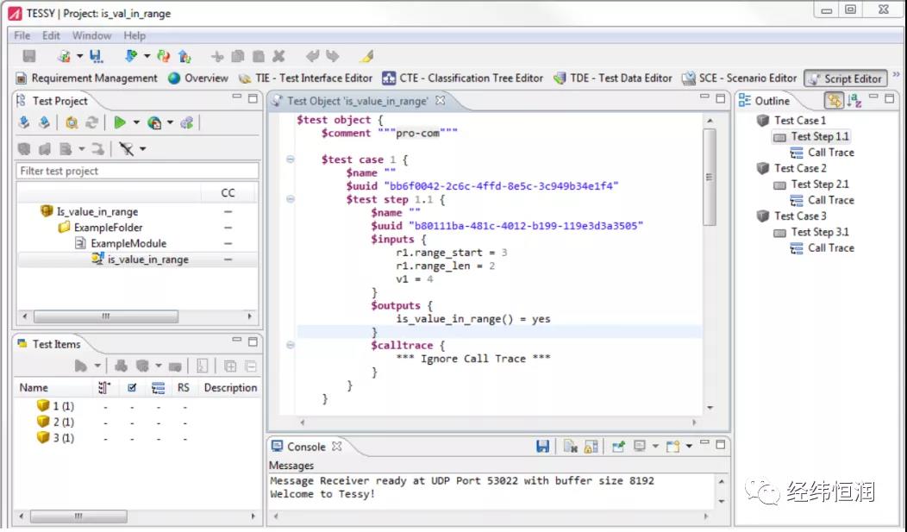Click the first blue download-arrow icon in Test Project
Viewport: 907px width, 532px height.
coord(24,122)
